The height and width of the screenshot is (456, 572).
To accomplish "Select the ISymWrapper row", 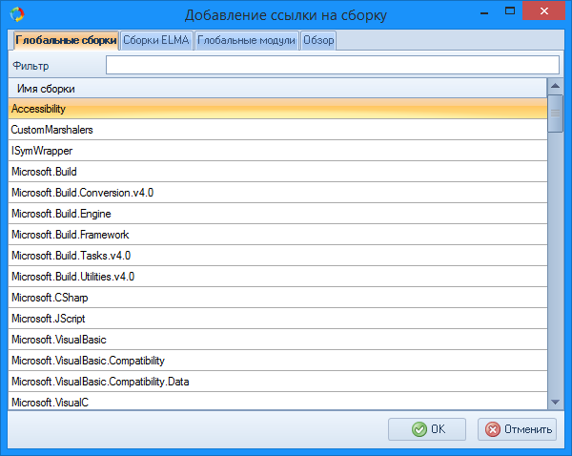I will pos(277,151).
